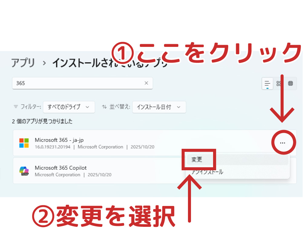This screenshot has height=235, width=306.
Task: Switch to table view layout icon
Action: (x=290, y=83)
